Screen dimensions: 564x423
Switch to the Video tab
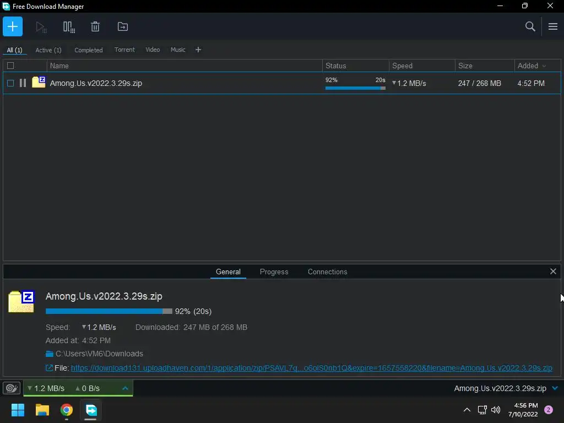tap(153, 50)
